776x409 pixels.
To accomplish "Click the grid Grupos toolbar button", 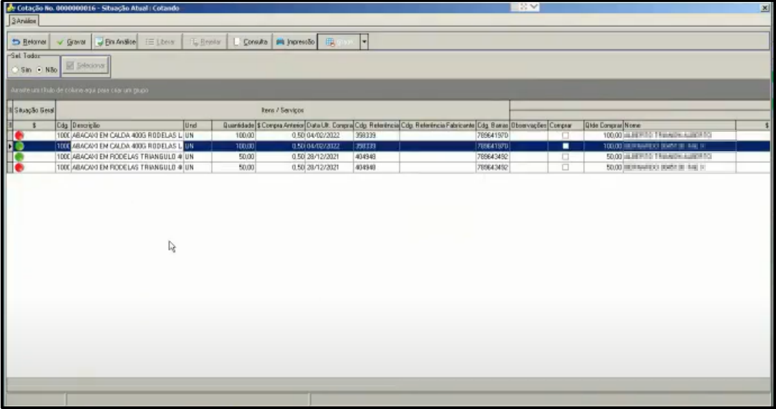I will coord(339,42).
